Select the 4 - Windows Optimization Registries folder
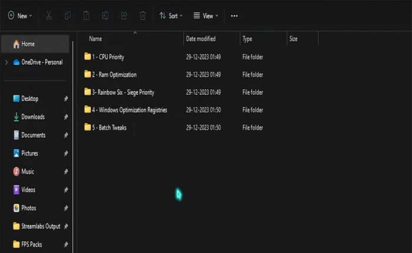The height and width of the screenshot is (253, 412). 129,110
